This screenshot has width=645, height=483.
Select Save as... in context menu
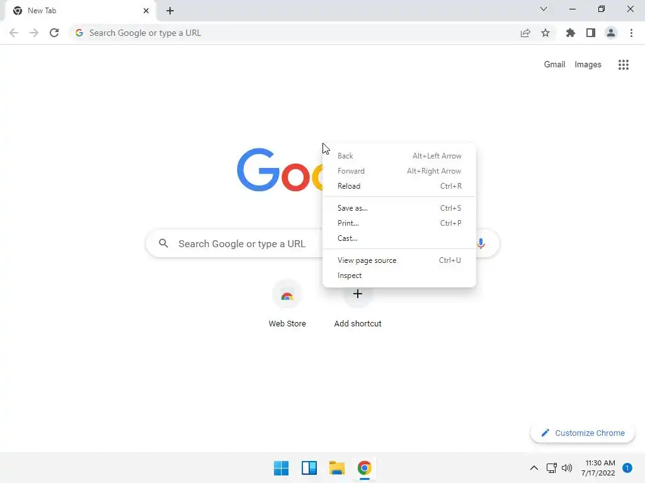point(399,208)
